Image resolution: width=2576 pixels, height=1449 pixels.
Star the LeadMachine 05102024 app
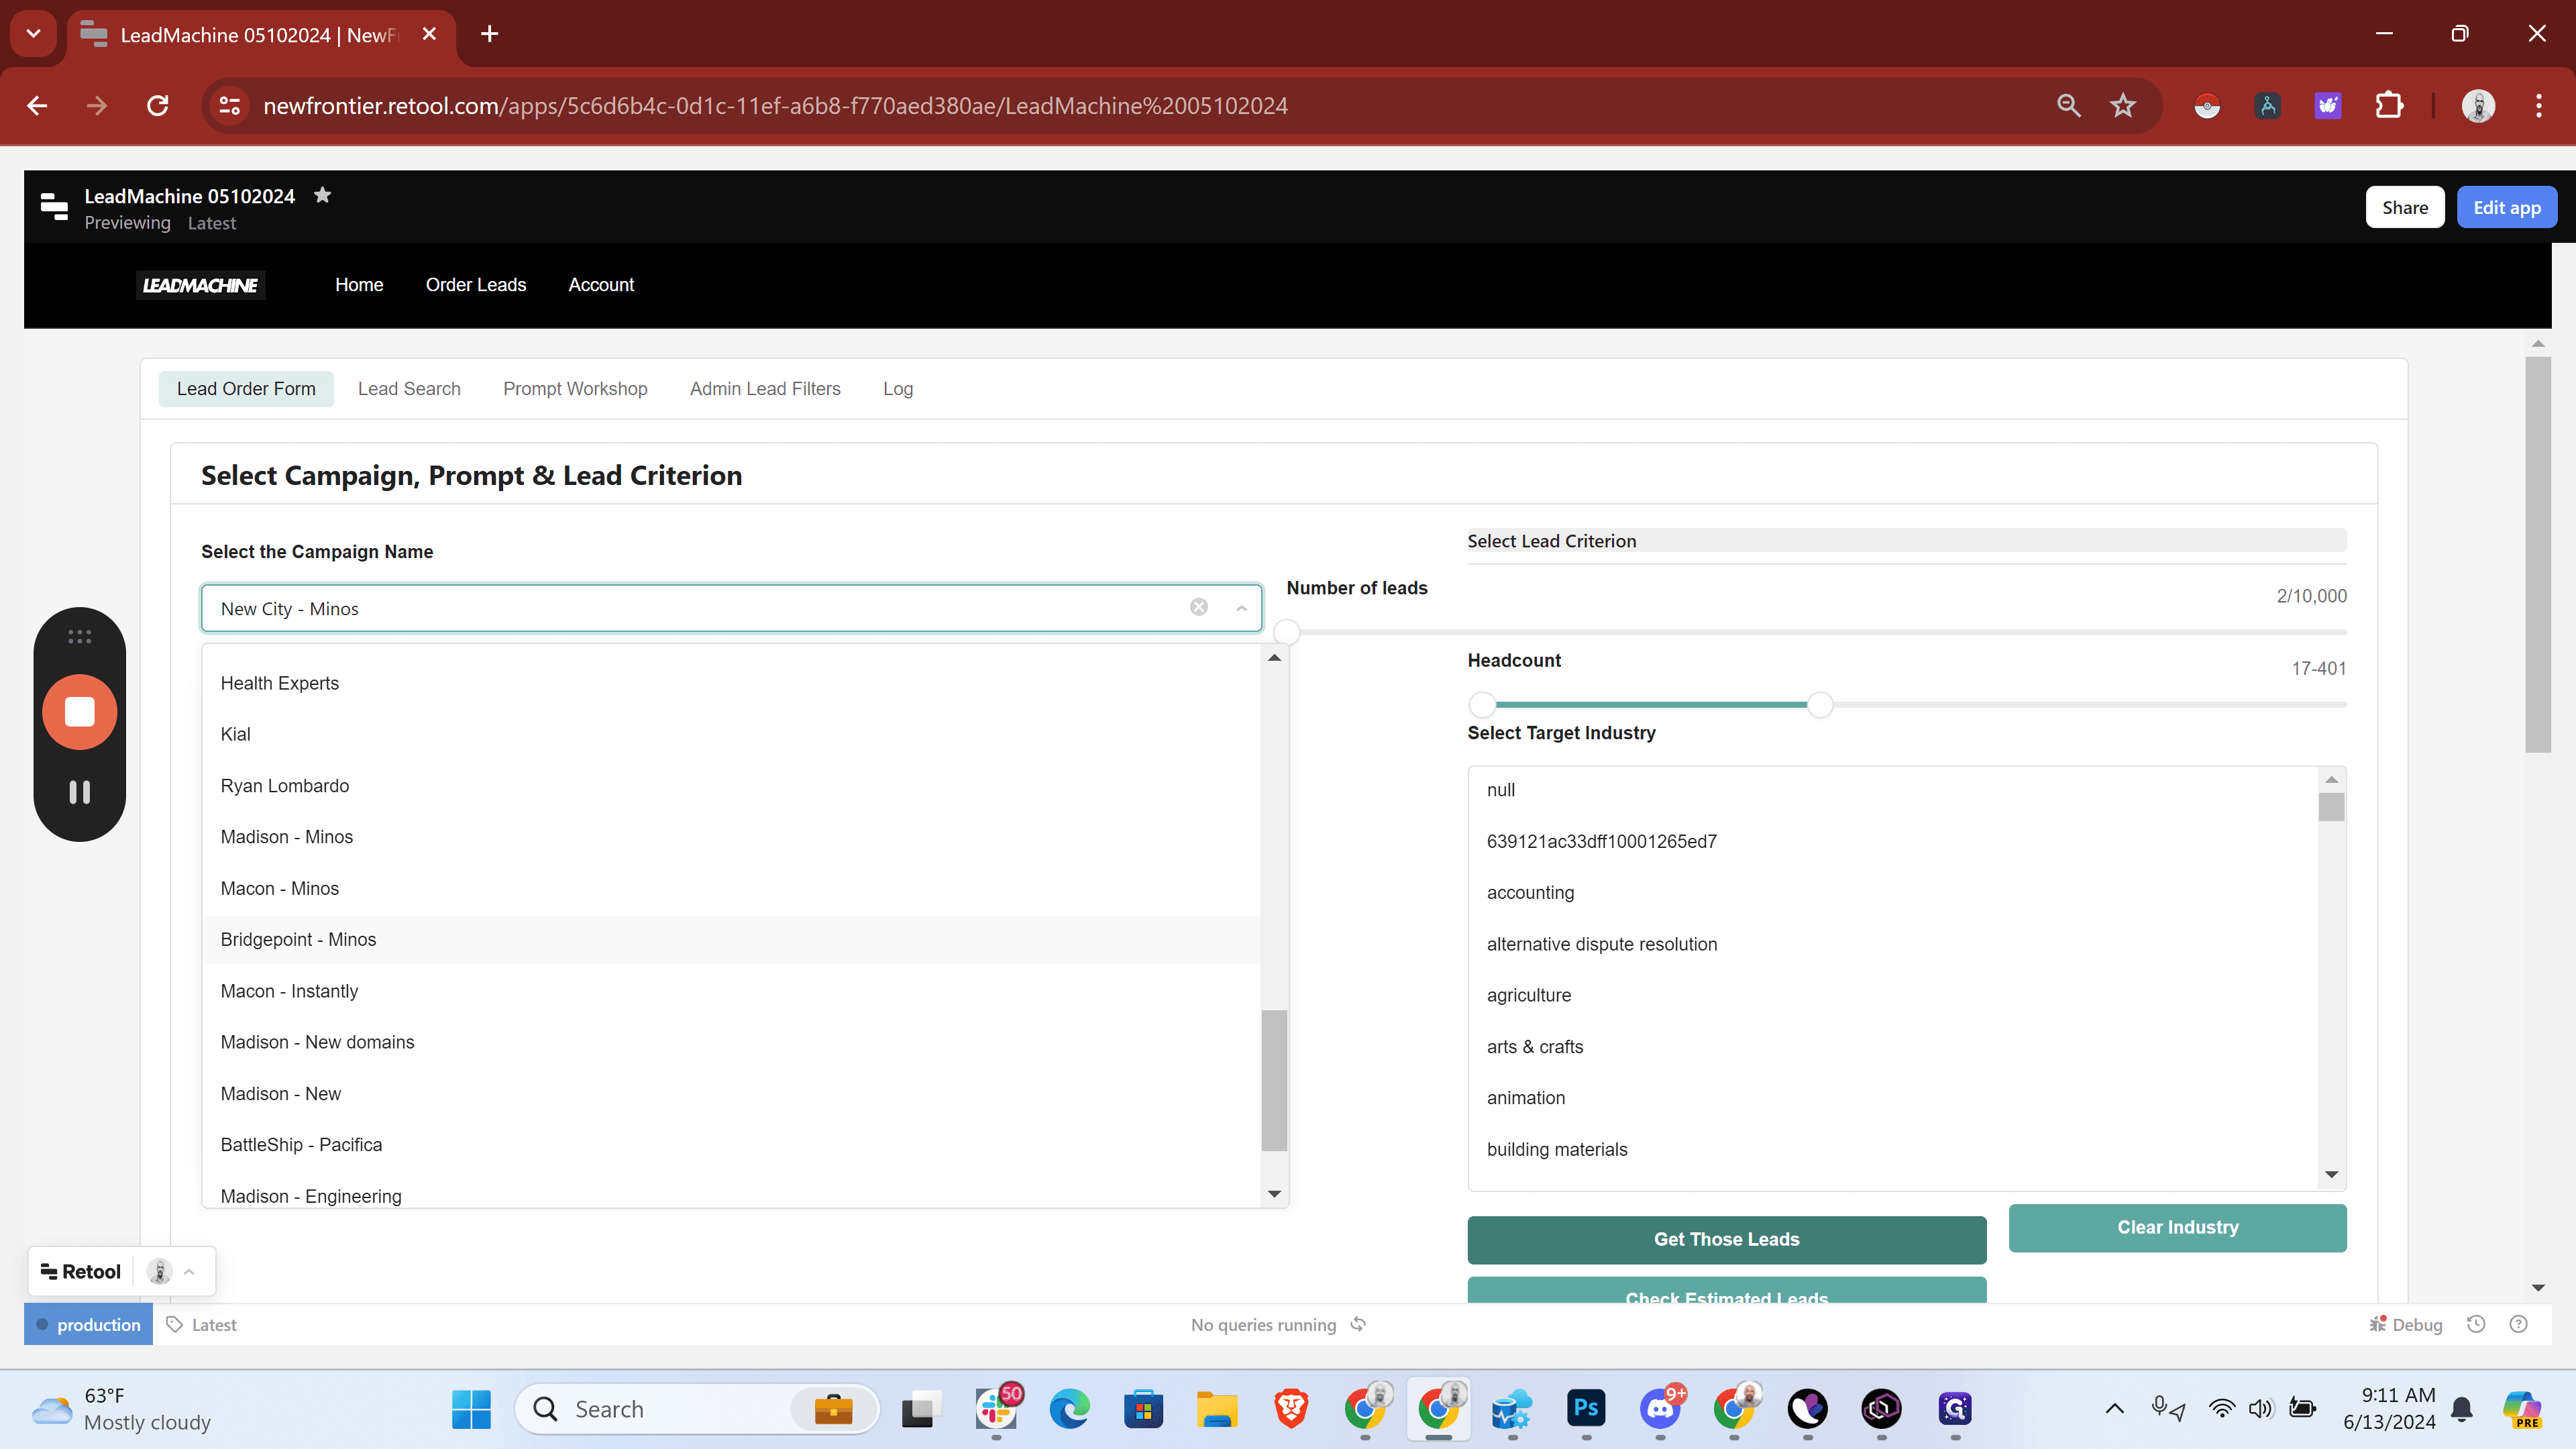pos(322,195)
